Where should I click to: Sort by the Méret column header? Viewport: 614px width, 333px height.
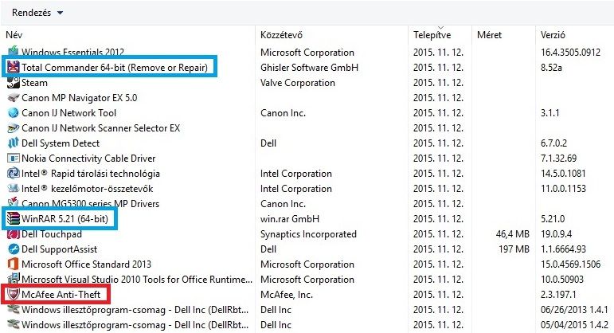[490, 35]
